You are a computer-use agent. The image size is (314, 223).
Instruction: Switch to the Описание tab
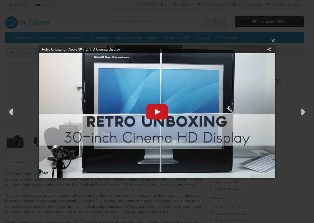[x=17, y=162]
